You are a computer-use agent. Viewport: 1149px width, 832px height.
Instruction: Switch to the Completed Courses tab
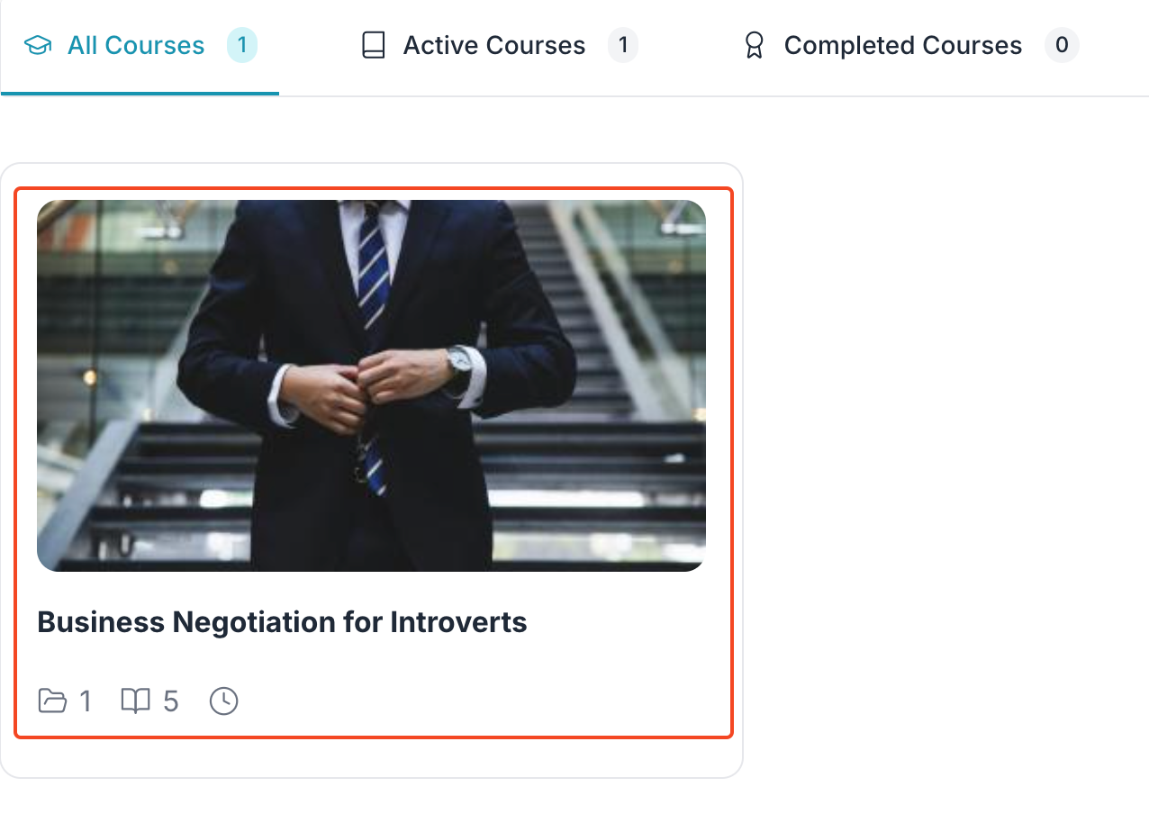(x=902, y=44)
